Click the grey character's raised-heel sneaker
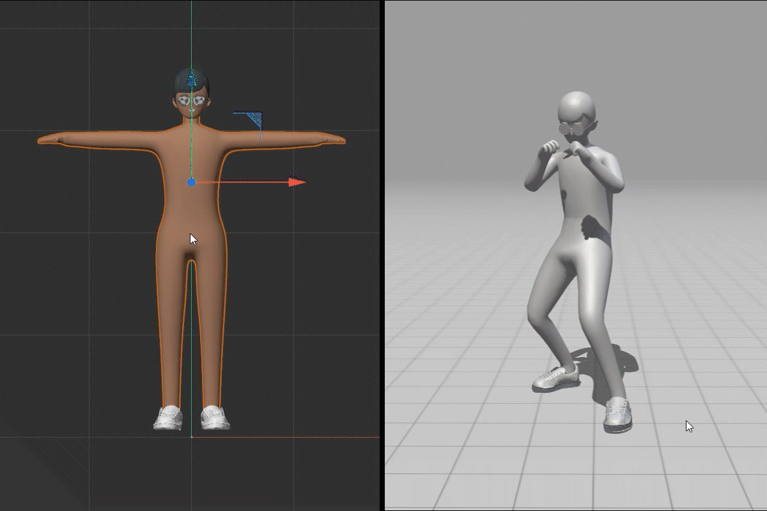The width and height of the screenshot is (767, 511). point(556,378)
